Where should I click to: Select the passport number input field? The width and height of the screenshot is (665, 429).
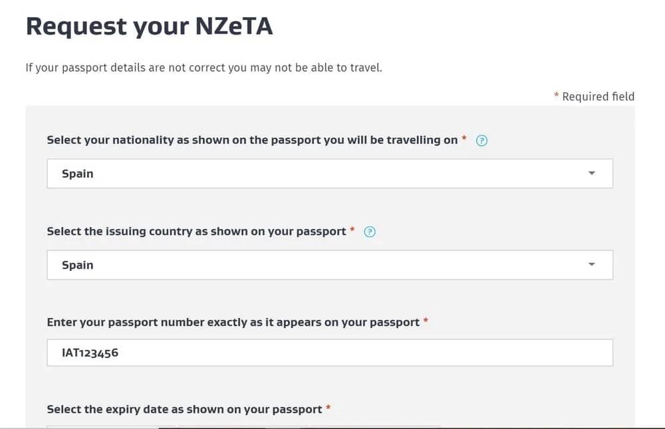point(329,353)
